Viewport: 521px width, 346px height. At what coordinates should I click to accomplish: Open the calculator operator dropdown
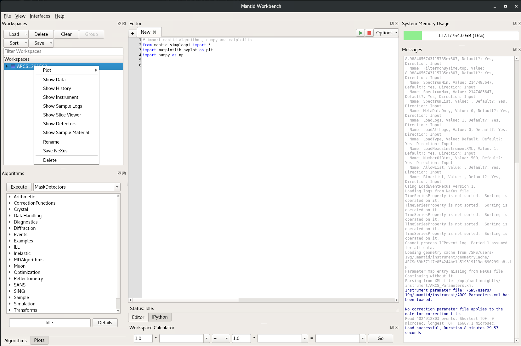(221, 338)
